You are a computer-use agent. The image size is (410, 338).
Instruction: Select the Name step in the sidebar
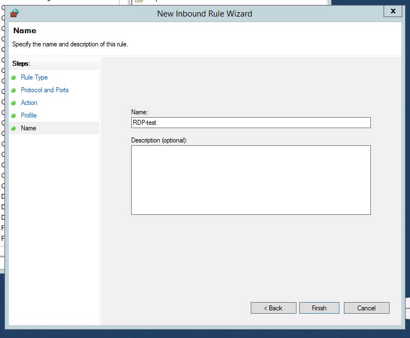coord(29,128)
